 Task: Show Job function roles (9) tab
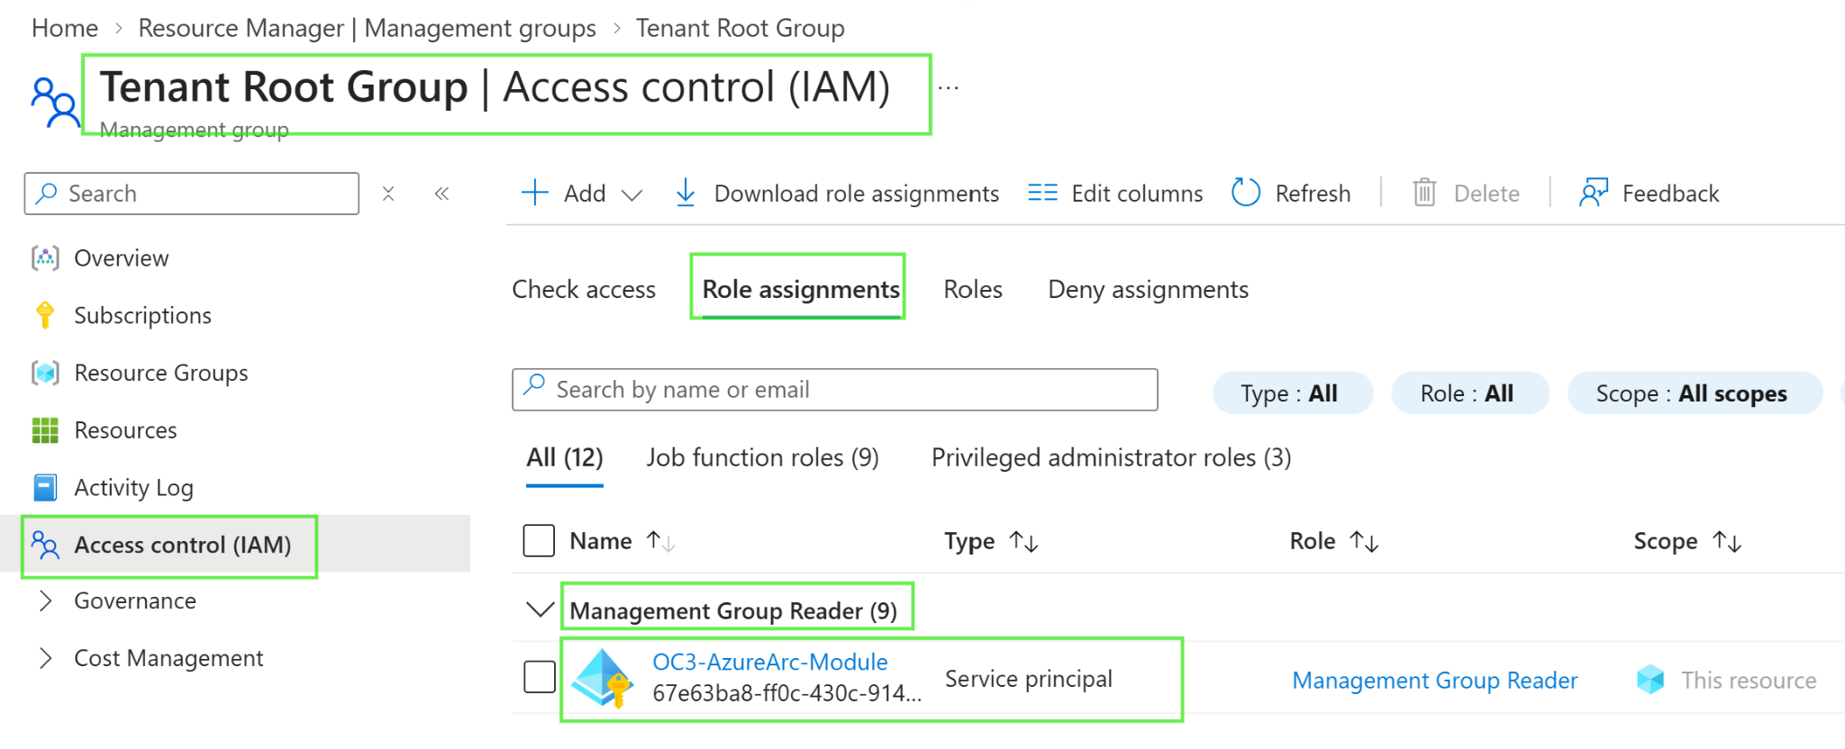tap(762, 457)
